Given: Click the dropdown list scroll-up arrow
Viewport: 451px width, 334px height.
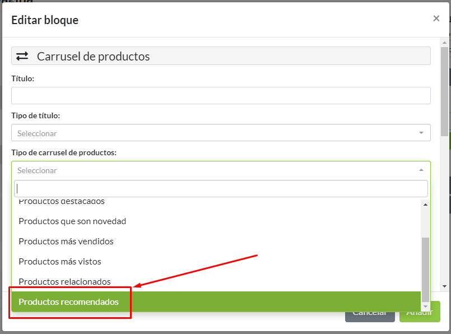Looking at the screenshot, I should click(425, 205).
